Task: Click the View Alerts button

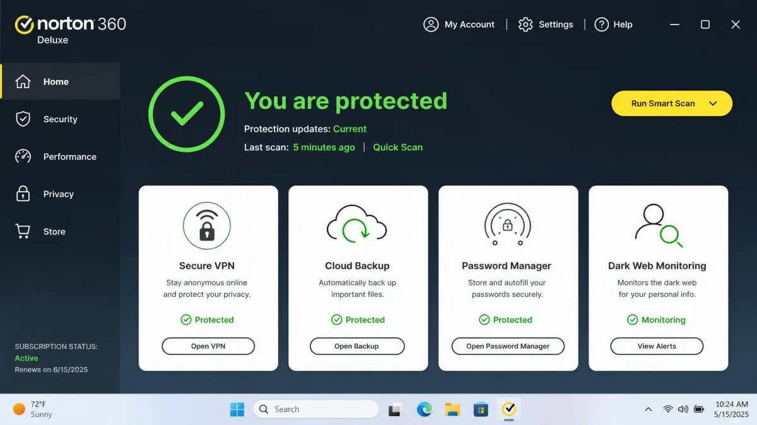Action: pyautogui.click(x=657, y=346)
